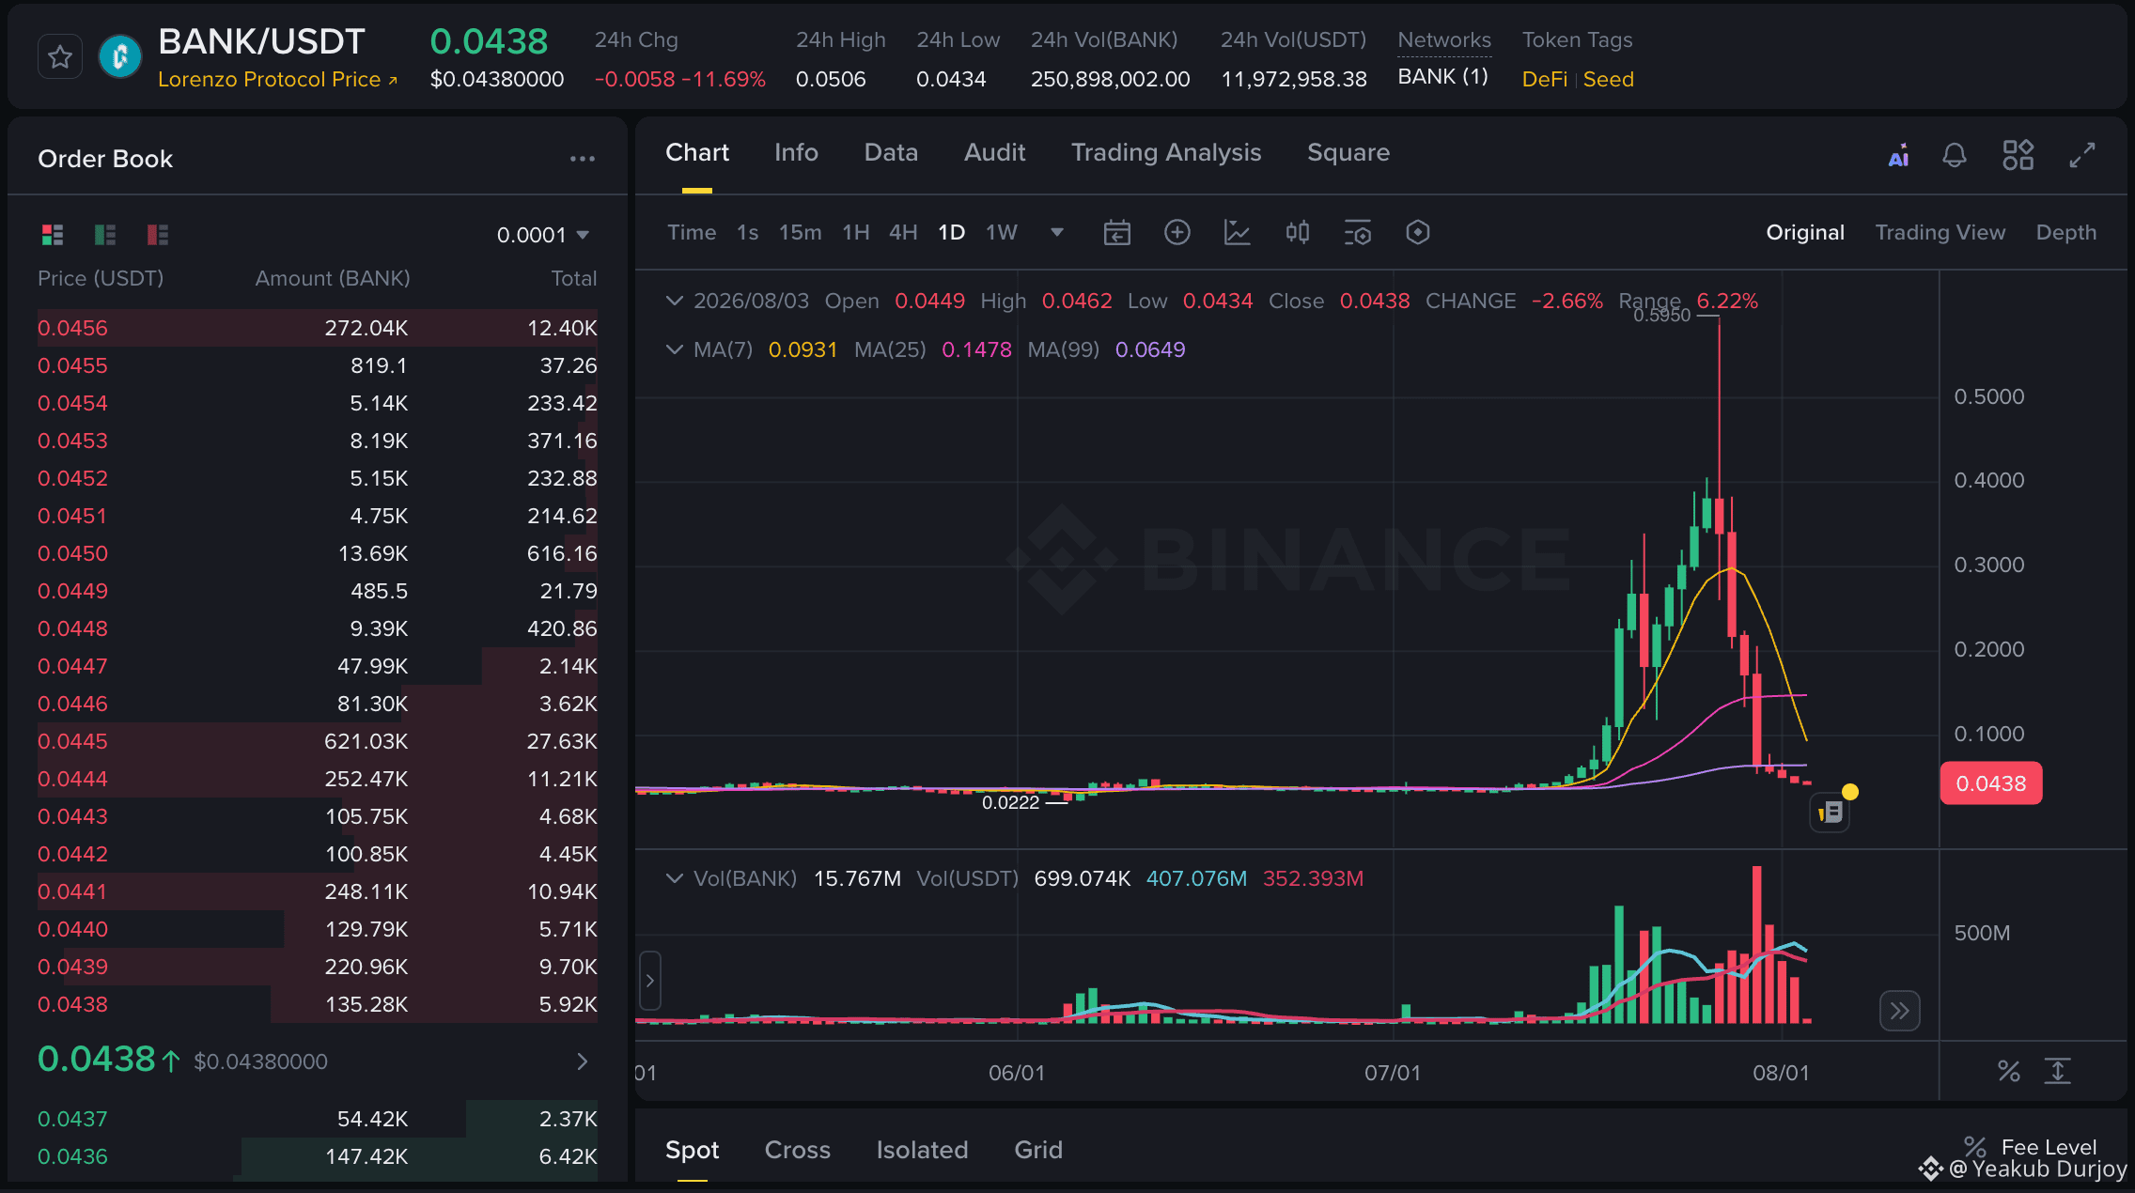Select ask price 0.0456 row
This screenshot has width=2135, height=1193.
point(318,328)
